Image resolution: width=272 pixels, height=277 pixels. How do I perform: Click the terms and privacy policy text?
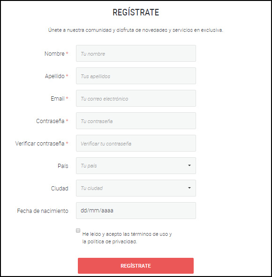(x=127, y=238)
